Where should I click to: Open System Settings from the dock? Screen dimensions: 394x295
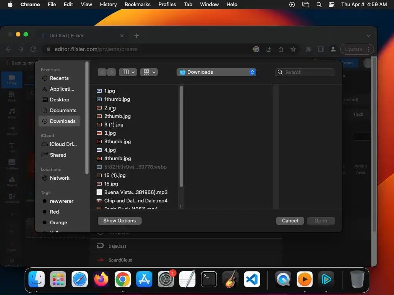166,279
